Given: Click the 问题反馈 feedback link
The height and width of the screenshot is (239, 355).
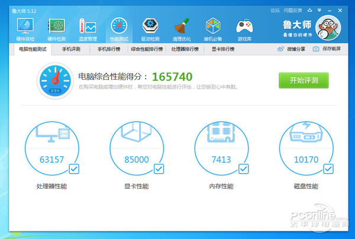Looking at the screenshot, I should pyautogui.click(x=293, y=11).
